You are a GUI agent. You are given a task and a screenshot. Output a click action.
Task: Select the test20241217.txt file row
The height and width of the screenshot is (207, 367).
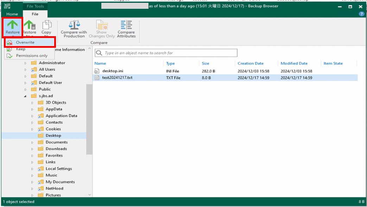pyautogui.click(x=226, y=78)
